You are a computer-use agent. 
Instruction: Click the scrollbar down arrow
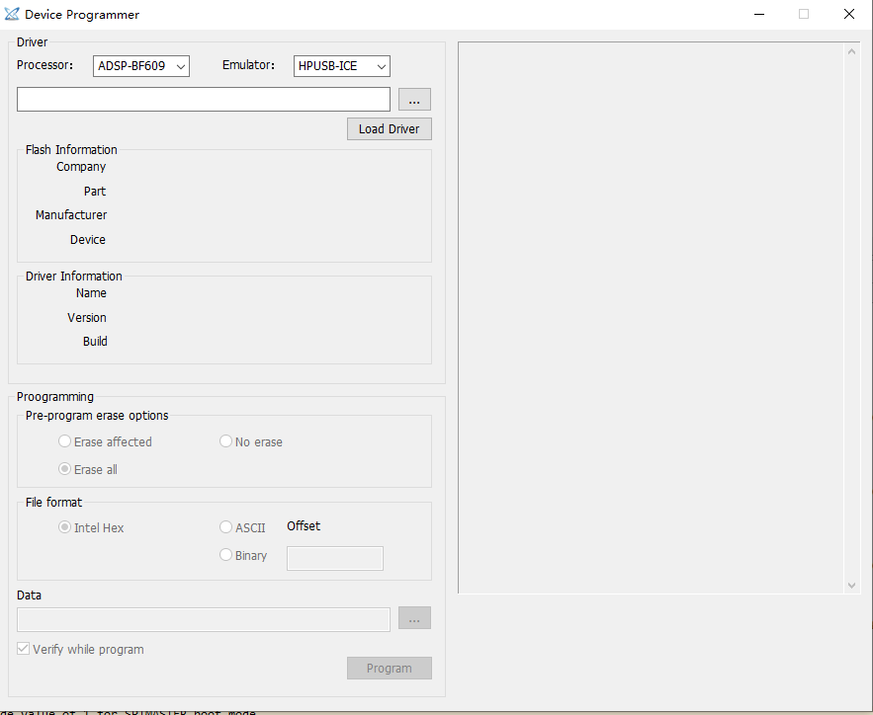(851, 584)
